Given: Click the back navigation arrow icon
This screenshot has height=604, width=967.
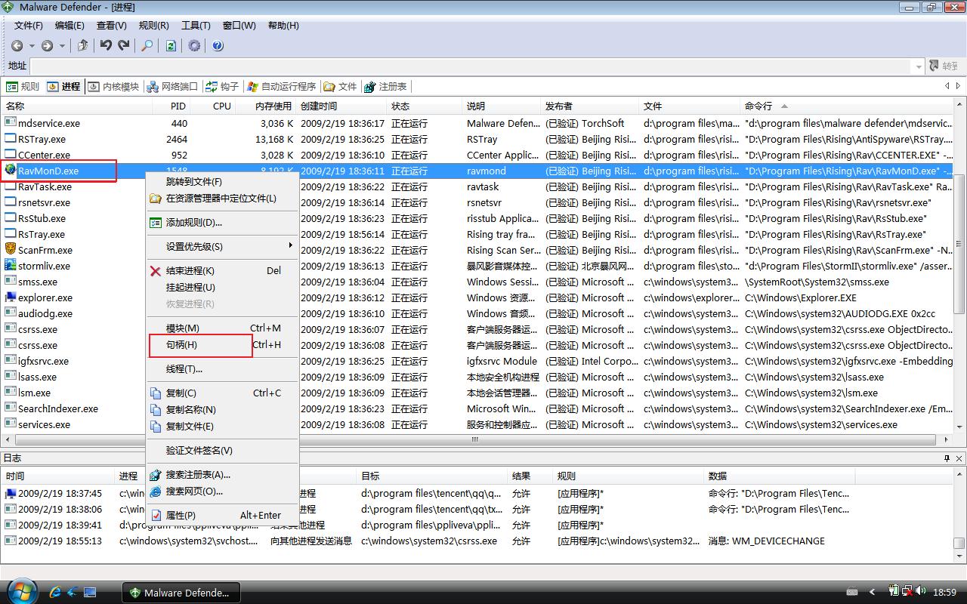Looking at the screenshot, I should click(17, 46).
